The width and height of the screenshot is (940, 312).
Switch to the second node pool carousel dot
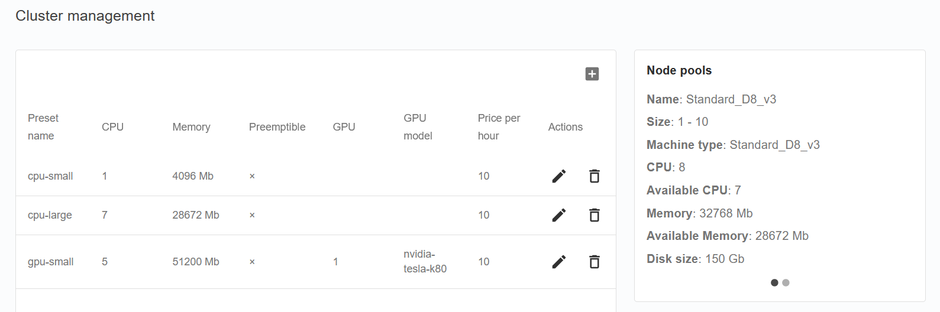coord(786,282)
